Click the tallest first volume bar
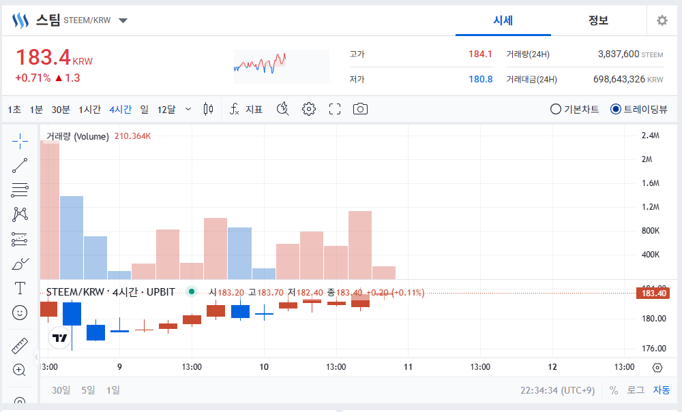 pyautogui.click(x=50, y=210)
